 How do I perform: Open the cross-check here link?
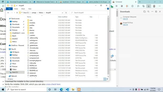53,84
